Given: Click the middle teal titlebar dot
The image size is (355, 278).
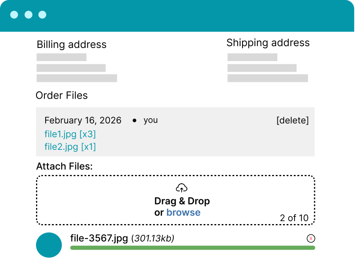Looking at the screenshot, I should 29,15.
